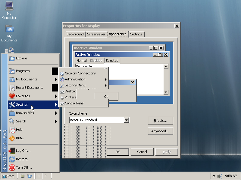Click the Effects... button

(160, 121)
